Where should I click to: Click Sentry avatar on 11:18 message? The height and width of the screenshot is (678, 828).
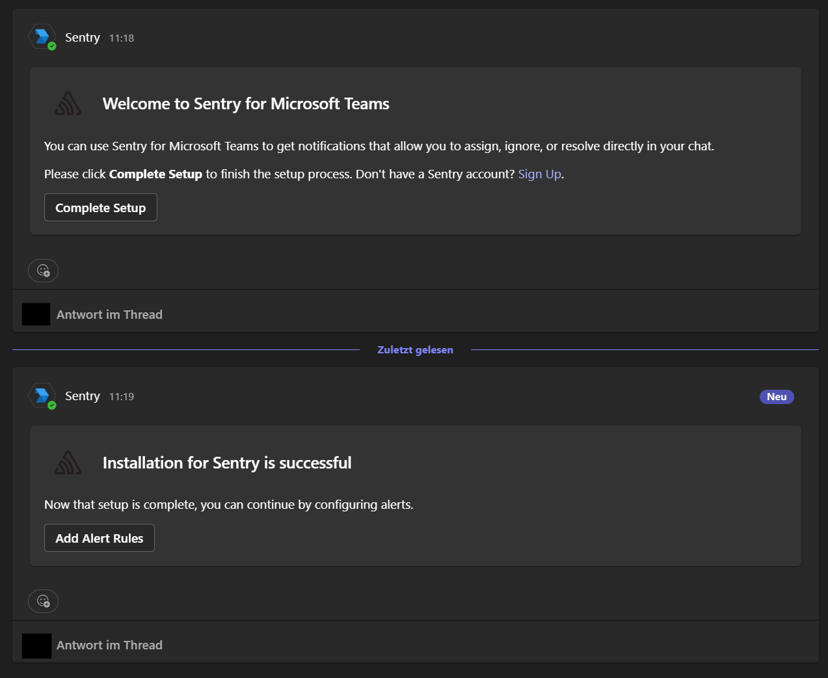click(42, 37)
